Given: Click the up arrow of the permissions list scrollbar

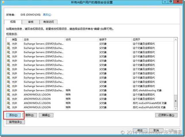Looking at the screenshot, I should pos(176,39).
